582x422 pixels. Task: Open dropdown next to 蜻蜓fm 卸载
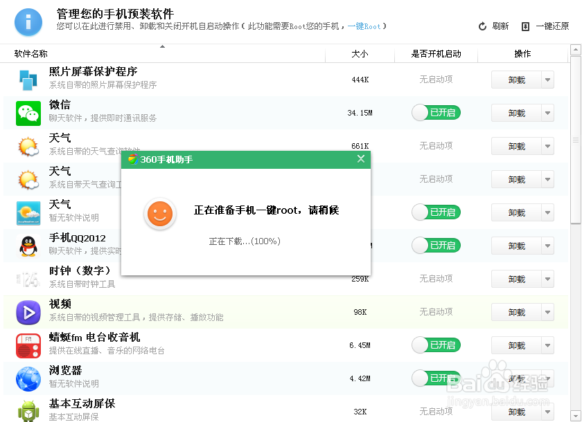(x=547, y=345)
